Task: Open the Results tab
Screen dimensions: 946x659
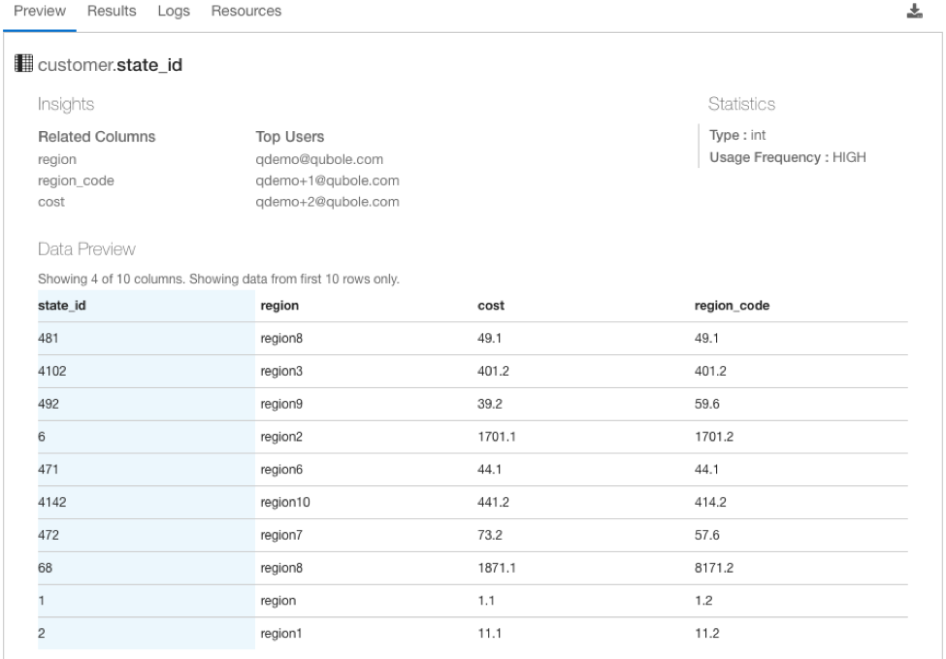Action: point(112,11)
